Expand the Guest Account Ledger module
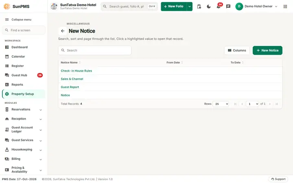The width and height of the screenshot is (293, 183). pos(41,130)
